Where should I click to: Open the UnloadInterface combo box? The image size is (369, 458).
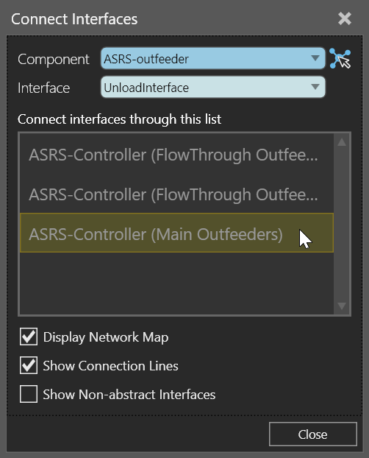click(x=213, y=87)
